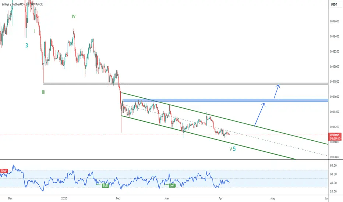Viewport: 343px width, 202px height.
Task: Click the May label on time axis
Action: tap(273, 198)
